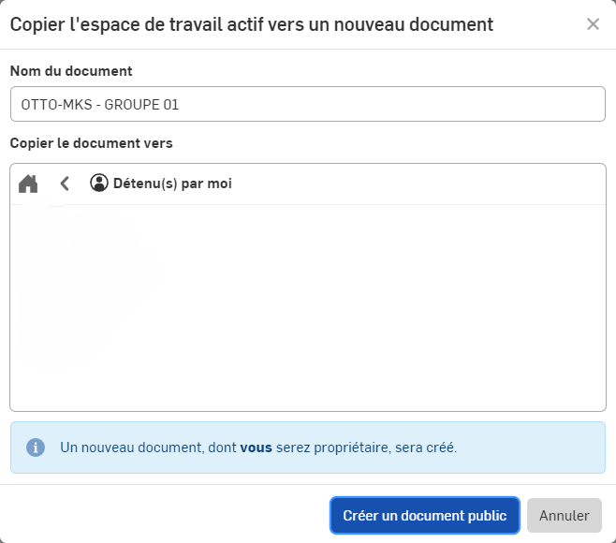Click the user profile icon in breadcrumb
Image resolution: width=616 pixels, height=543 pixels.
tap(99, 183)
